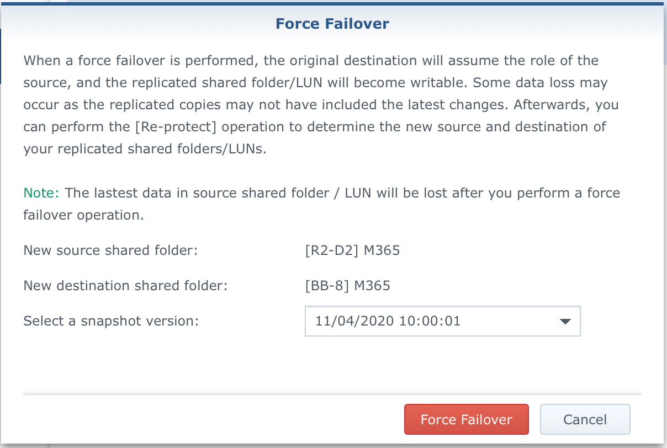Click the Select a snapshot version label
Image resolution: width=667 pixels, height=448 pixels.
point(111,321)
